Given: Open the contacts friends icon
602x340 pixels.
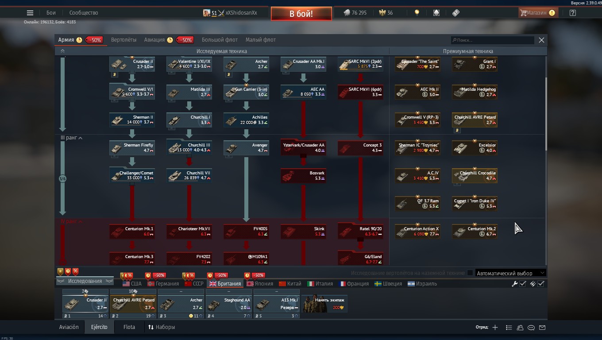Looking at the screenshot, I should tap(520, 328).
